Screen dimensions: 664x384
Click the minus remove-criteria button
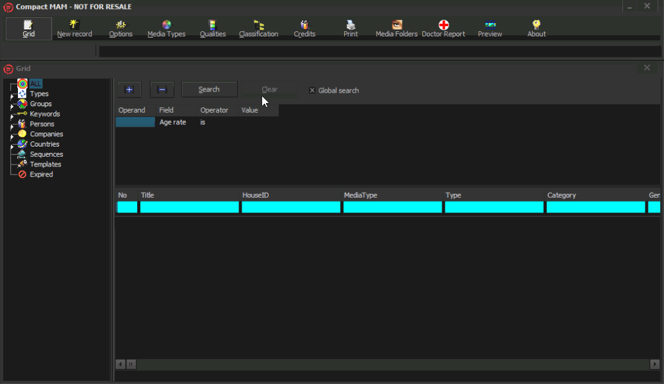(x=162, y=90)
